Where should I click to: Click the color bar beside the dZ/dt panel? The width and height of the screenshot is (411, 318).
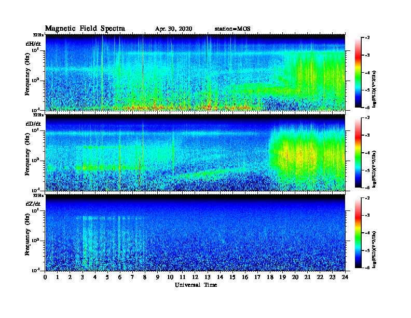[x=358, y=233]
